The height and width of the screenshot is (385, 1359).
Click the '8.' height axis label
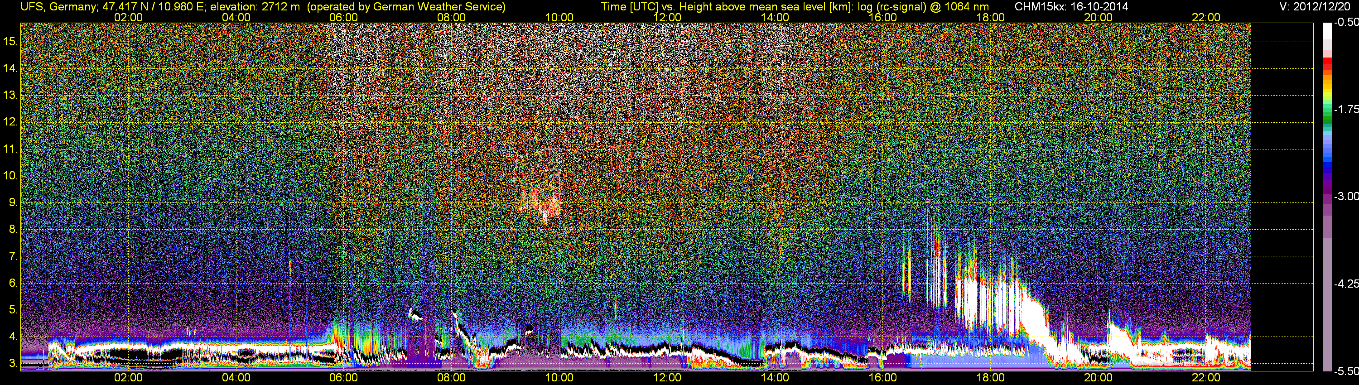tap(13, 230)
